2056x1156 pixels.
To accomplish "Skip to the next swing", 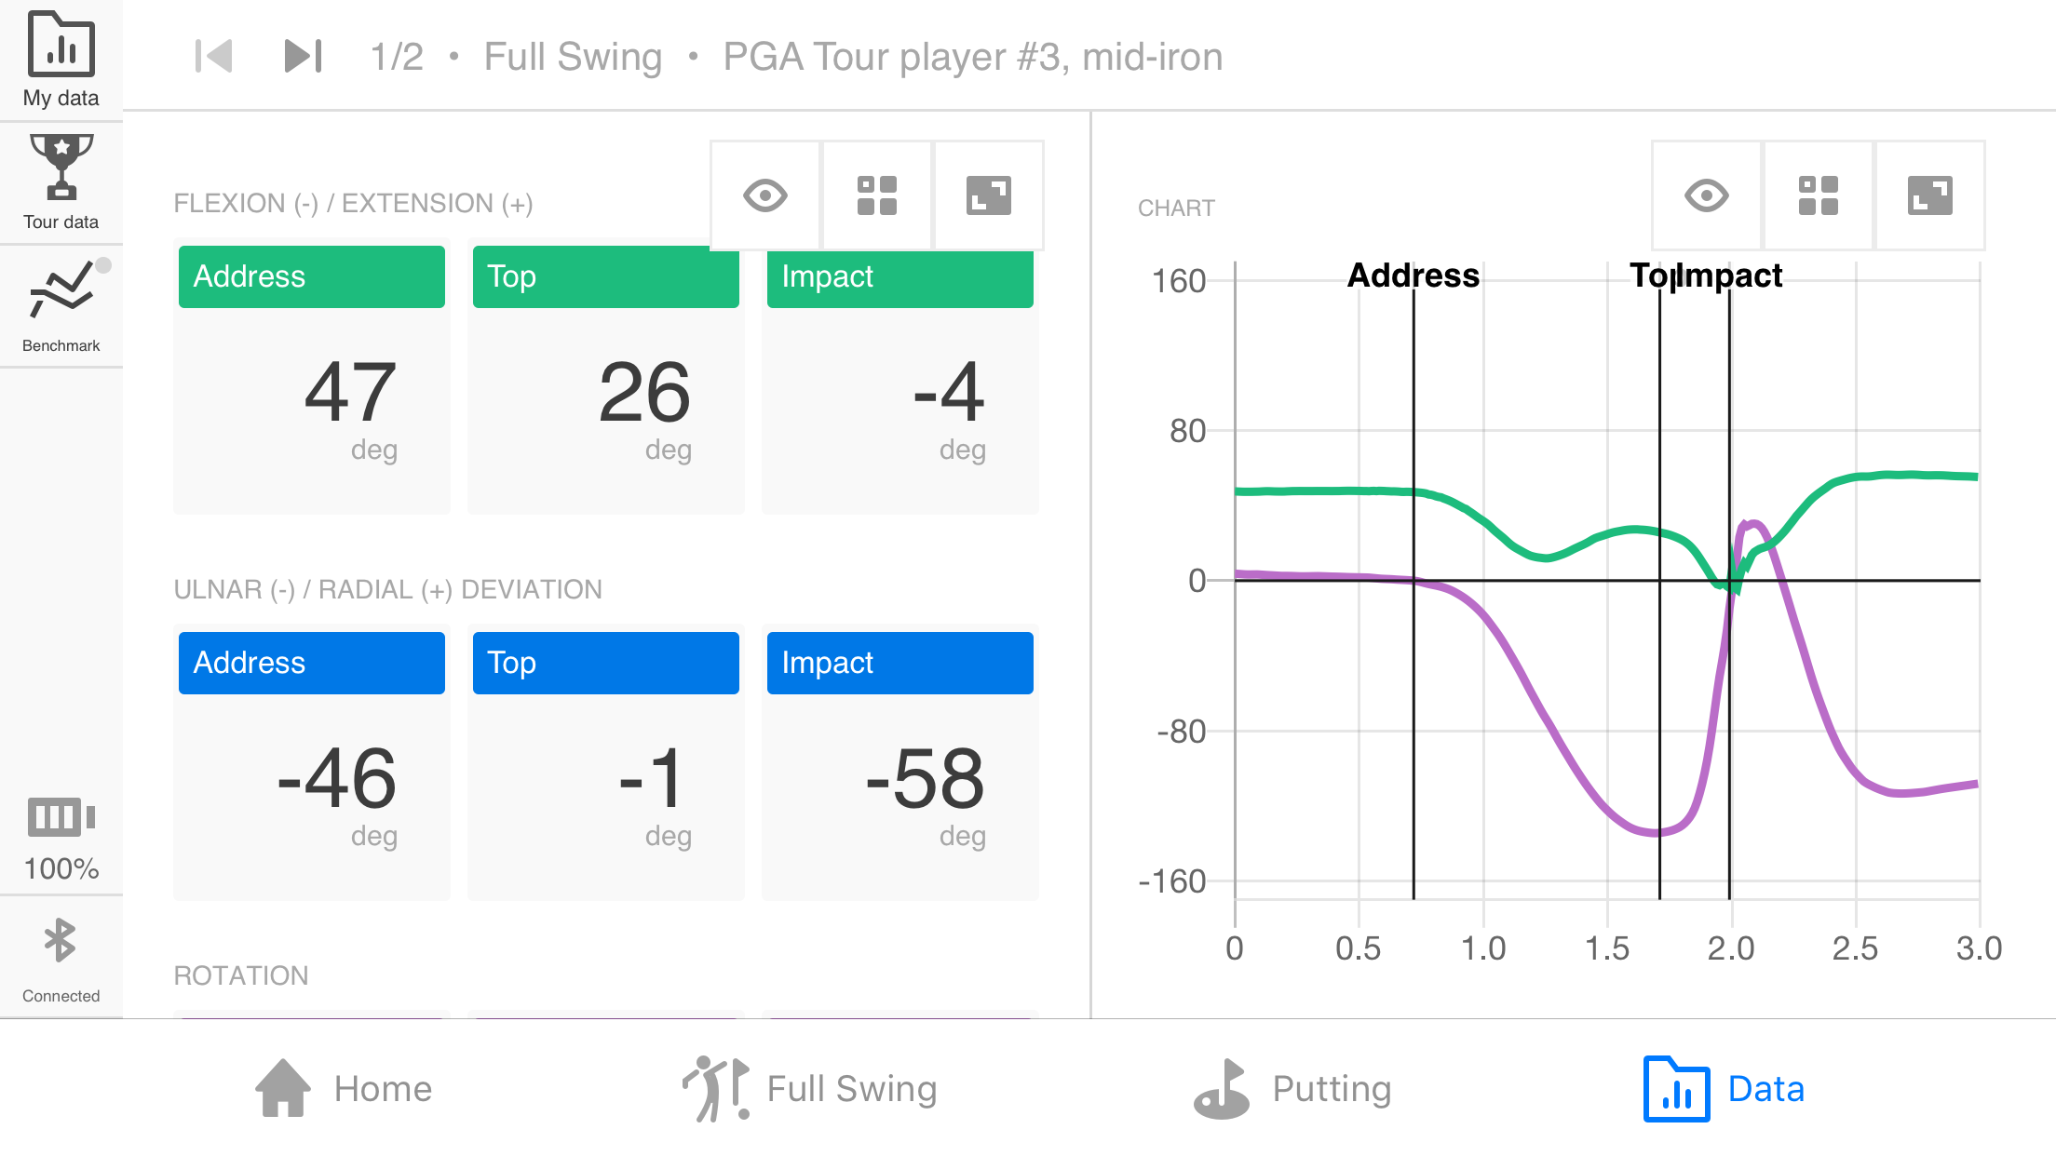I will pos(303,56).
